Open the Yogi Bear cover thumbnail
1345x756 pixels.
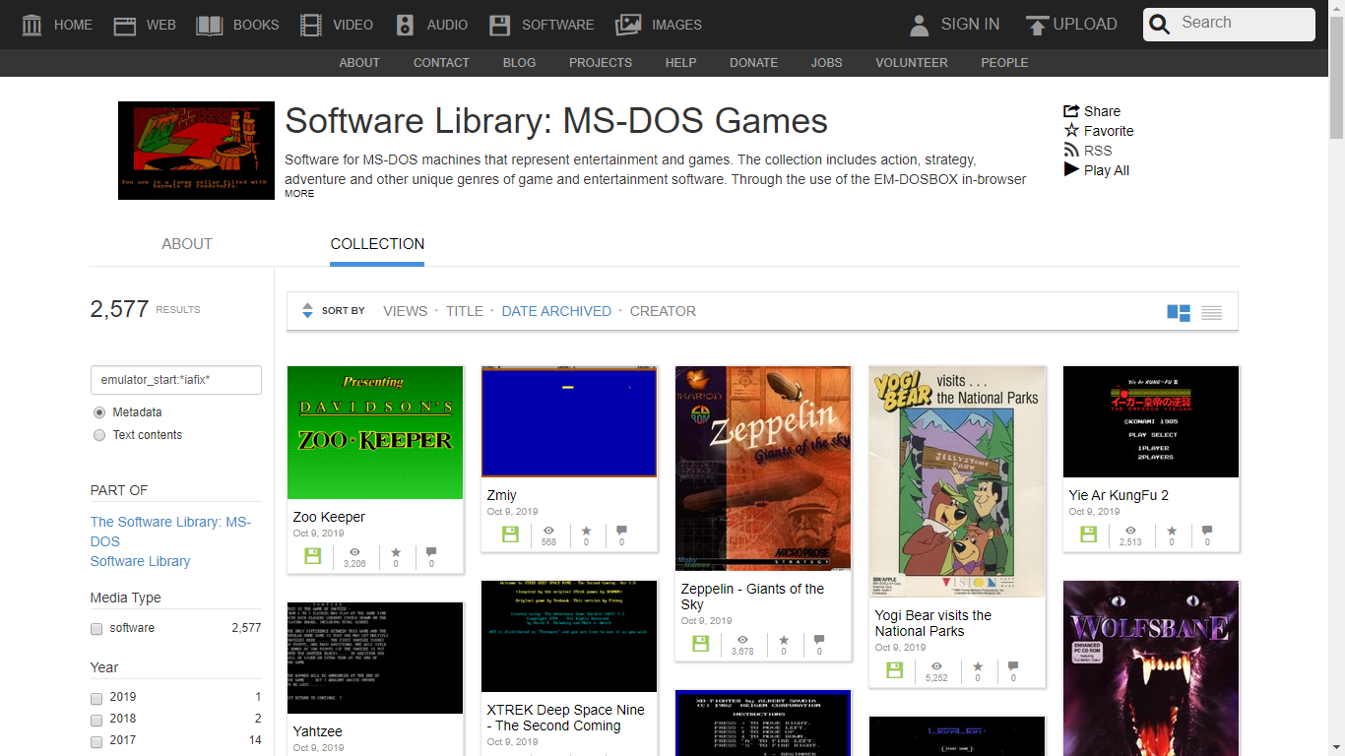pyautogui.click(x=957, y=481)
